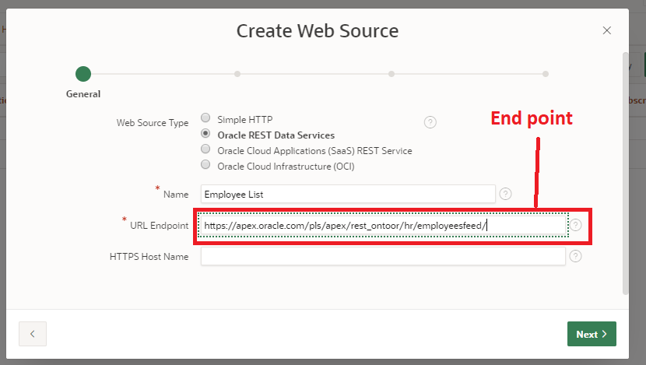Click the dialog's vertical scrollbar
Screen dimensions: 646x365
coord(626,173)
